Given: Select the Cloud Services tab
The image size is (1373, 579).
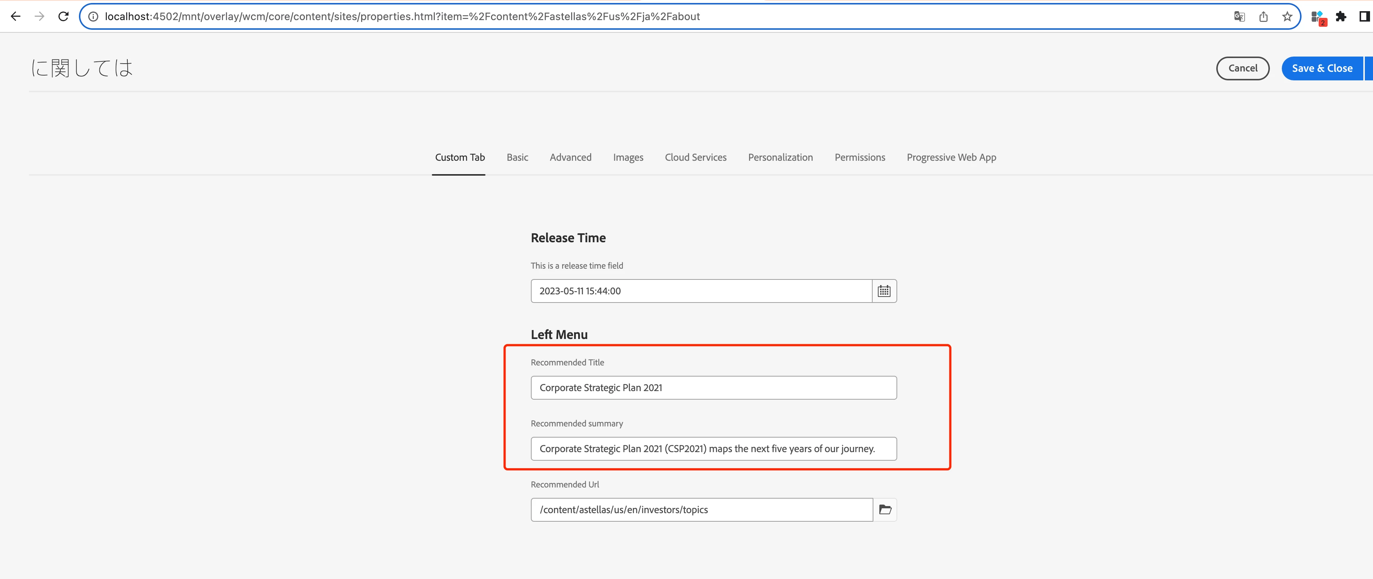Looking at the screenshot, I should tap(695, 157).
